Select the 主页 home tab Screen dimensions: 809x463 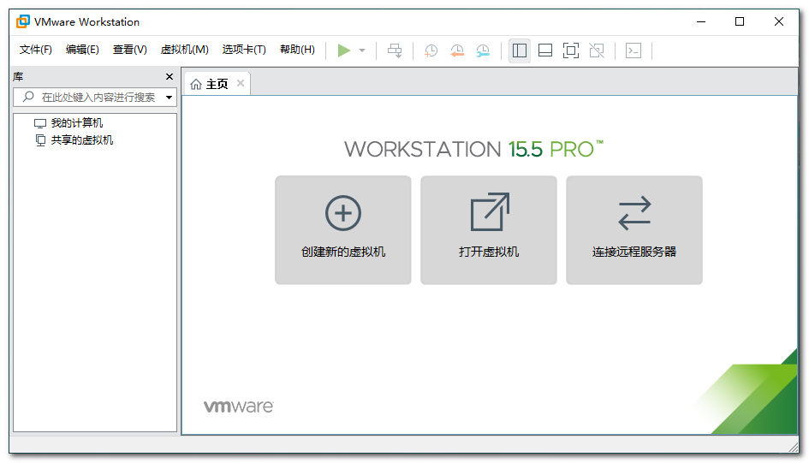point(210,84)
